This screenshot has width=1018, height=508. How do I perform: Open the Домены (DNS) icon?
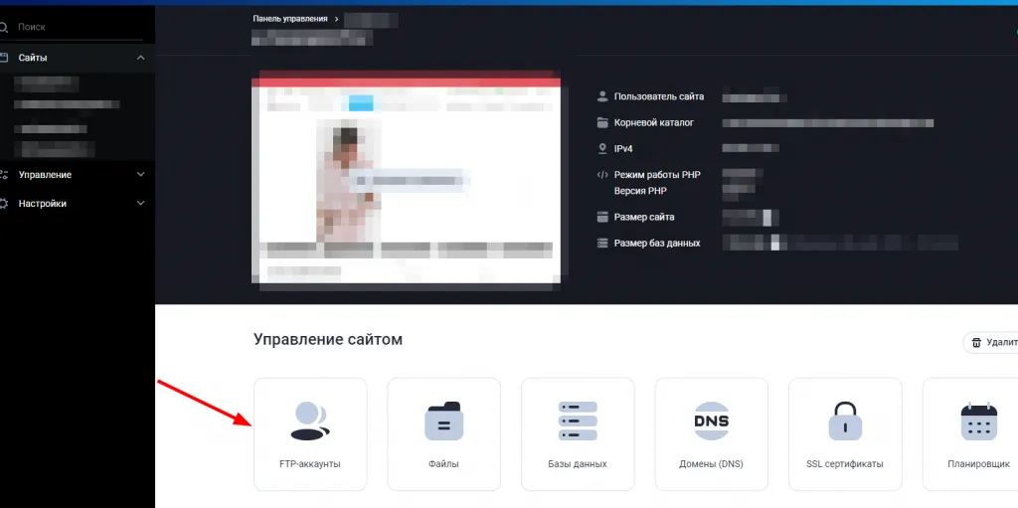pos(711,422)
